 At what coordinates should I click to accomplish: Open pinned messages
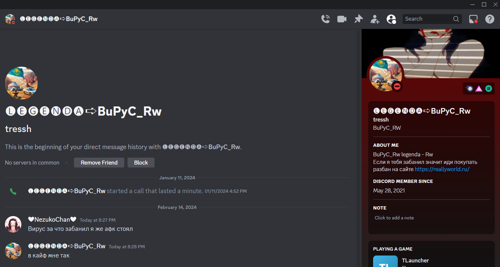point(358,19)
